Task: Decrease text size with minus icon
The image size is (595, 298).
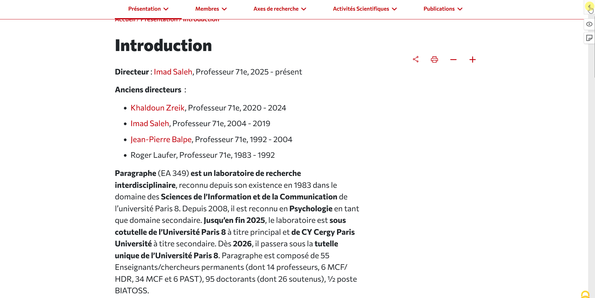Action: click(453, 59)
